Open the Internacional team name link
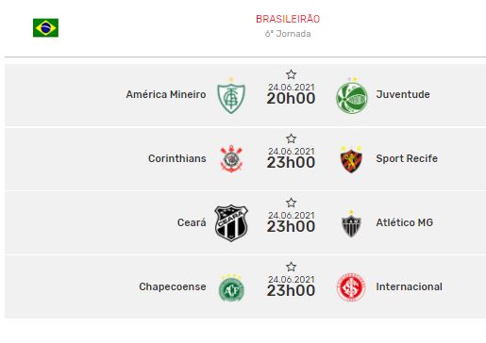 coord(409,286)
